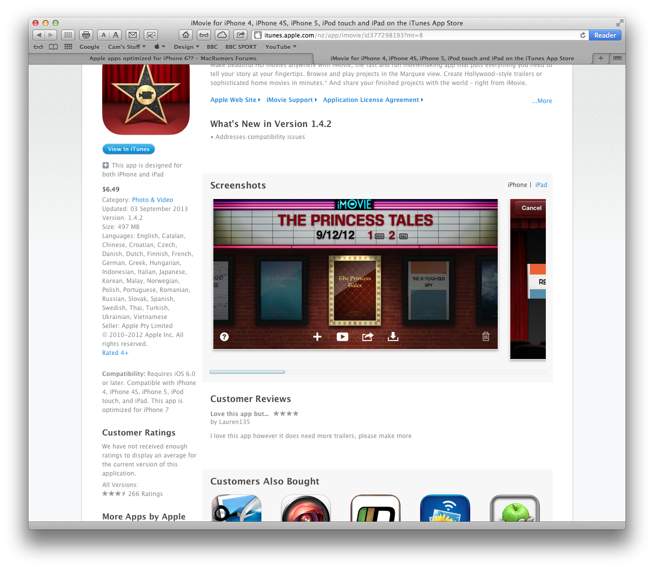The width and height of the screenshot is (654, 569).
Task: Show all tabs button
Action: (x=617, y=58)
